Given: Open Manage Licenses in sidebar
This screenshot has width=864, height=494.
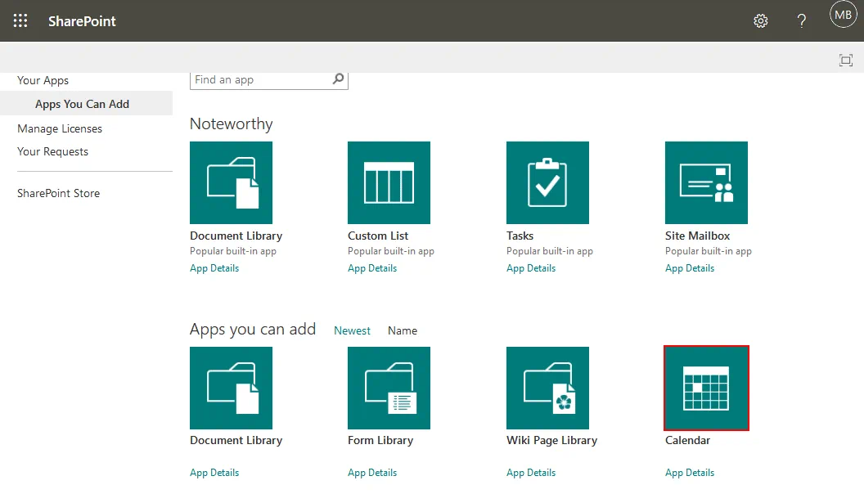Looking at the screenshot, I should coord(60,128).
